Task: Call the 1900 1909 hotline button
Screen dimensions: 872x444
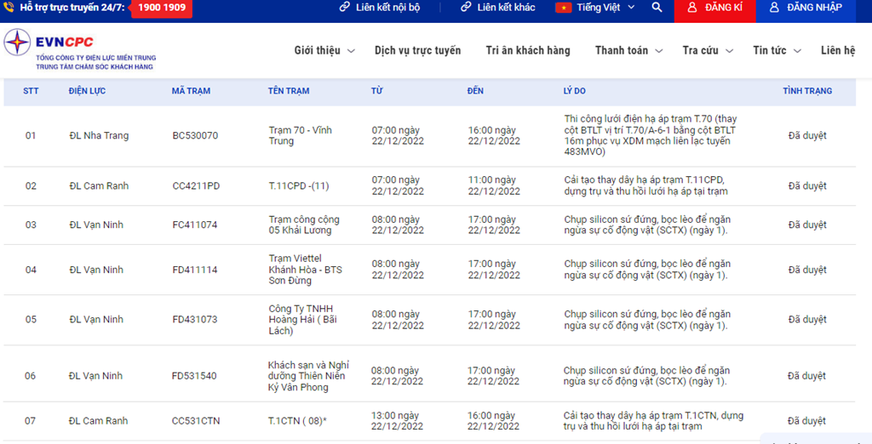Action: [x=161, y=9]
